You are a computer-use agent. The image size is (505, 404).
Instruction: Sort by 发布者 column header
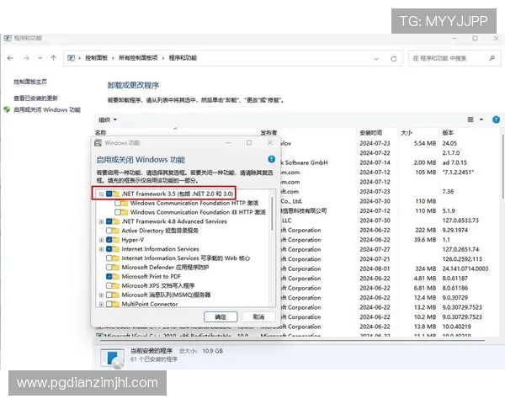coord(268,132)
